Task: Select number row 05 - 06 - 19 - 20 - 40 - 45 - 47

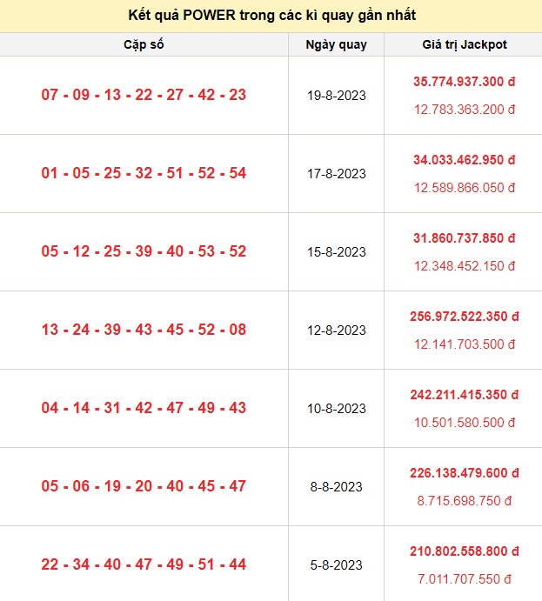Action: [x=144, y=486]
